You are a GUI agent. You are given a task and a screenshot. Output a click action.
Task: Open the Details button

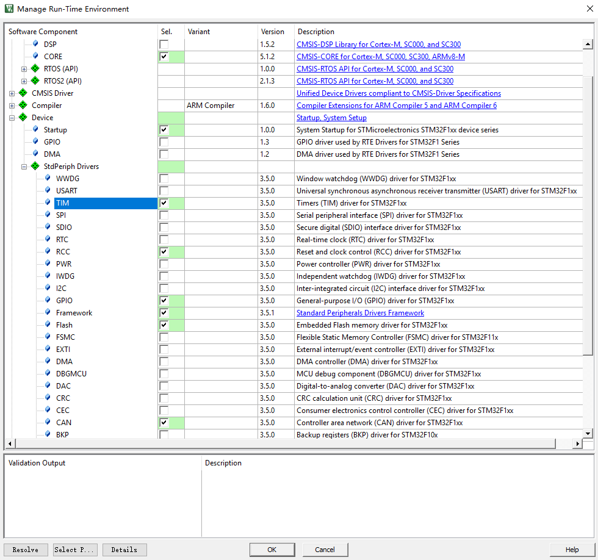click(124, 550)
